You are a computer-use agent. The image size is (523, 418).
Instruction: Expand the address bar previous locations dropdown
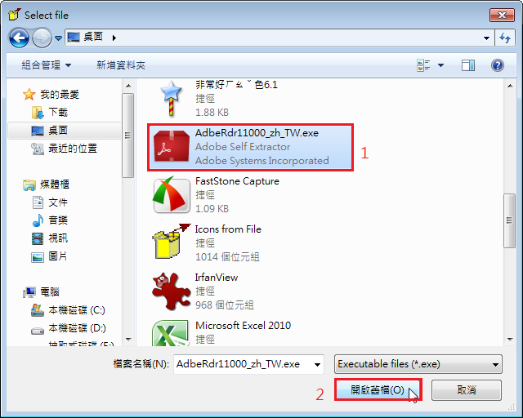[487, 38]
